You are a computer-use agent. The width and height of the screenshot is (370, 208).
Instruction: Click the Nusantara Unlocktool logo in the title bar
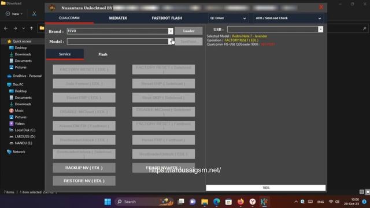52,8
